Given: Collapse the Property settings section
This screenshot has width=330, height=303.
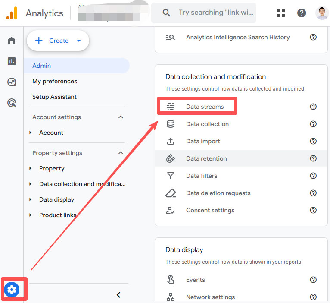Looking at the screenshot, I should coord(121,153).
